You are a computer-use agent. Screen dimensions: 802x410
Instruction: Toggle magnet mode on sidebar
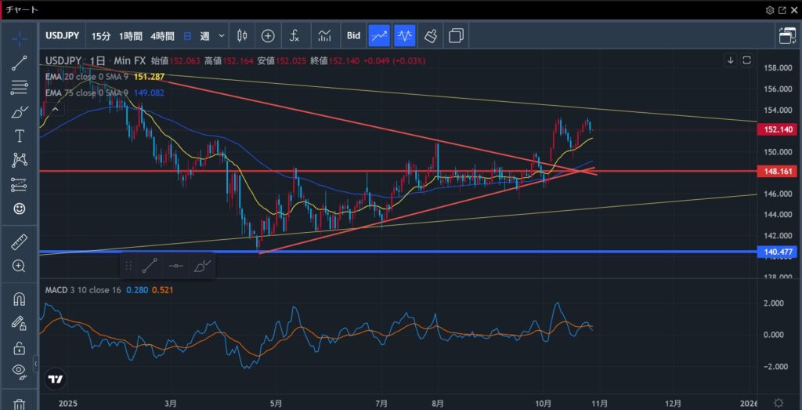coord(20,299)
